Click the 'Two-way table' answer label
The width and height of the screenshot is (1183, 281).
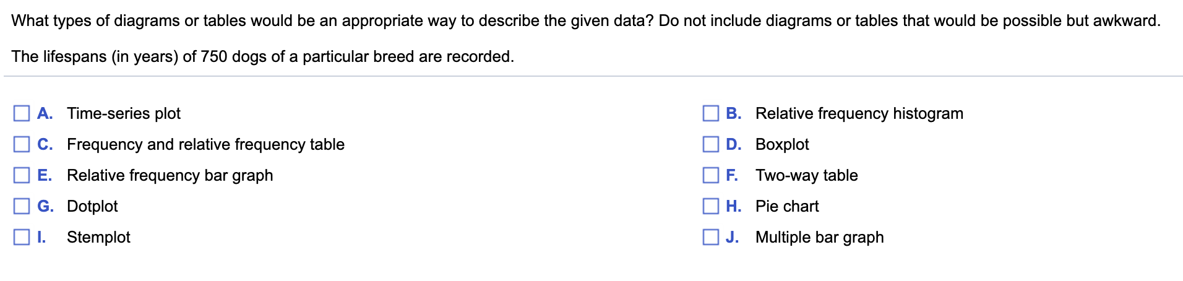click(x=806, y=176)
